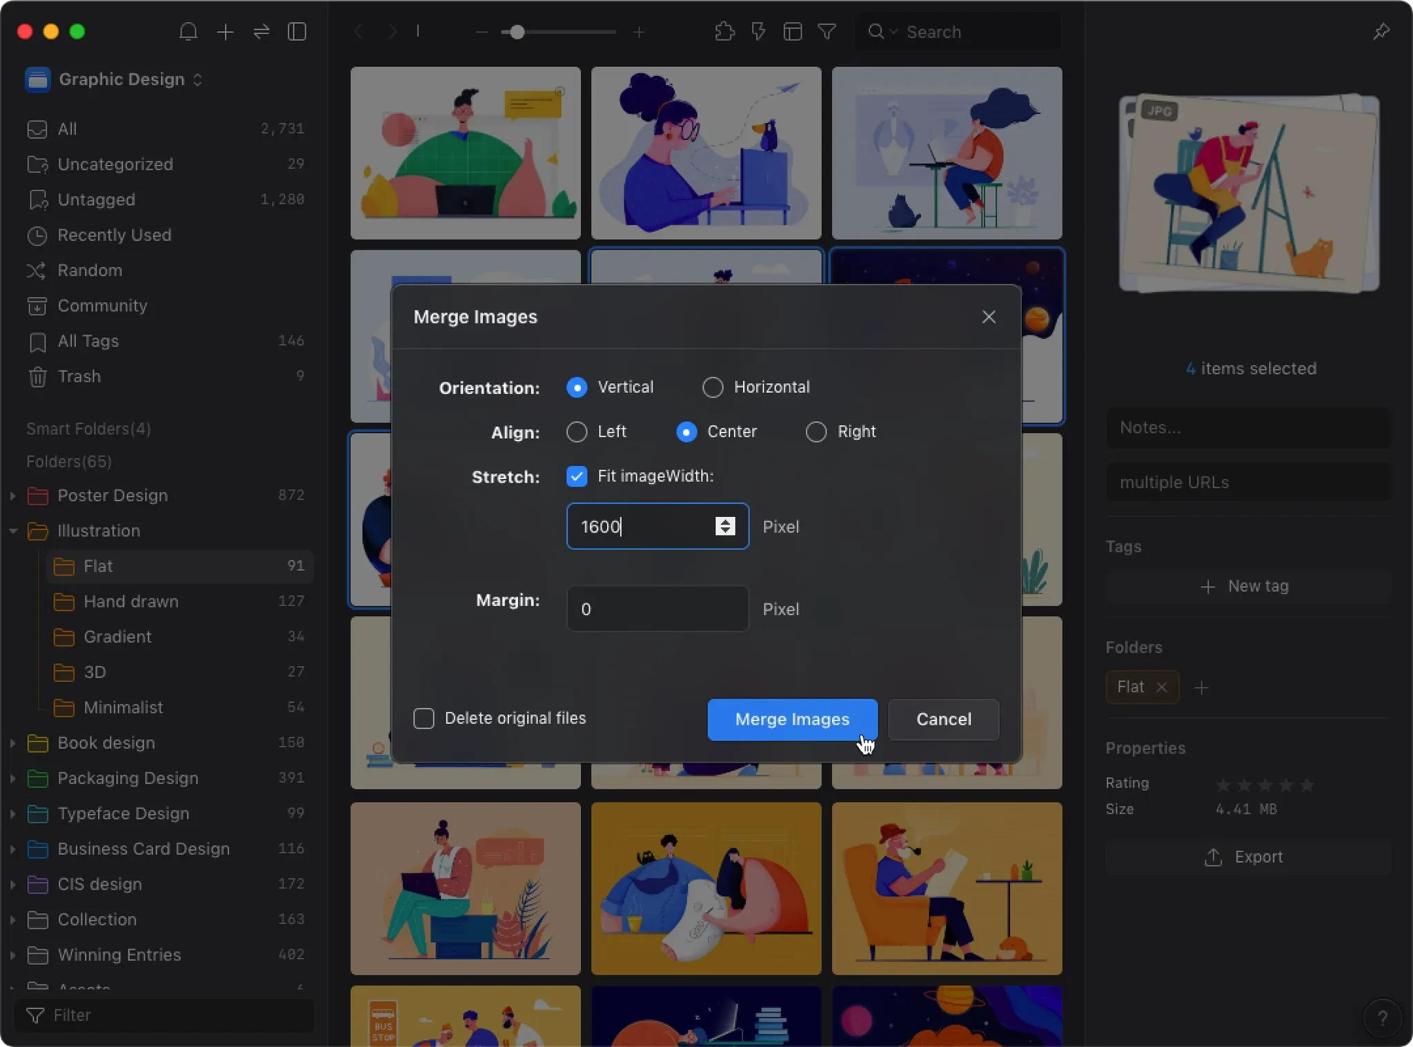Open the old man in armchair thumbnail
Screen dimensions: 1413x1047
(947, 889)
